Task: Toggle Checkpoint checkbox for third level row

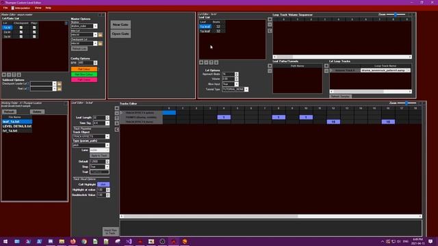Action: [x=21, y=36]
